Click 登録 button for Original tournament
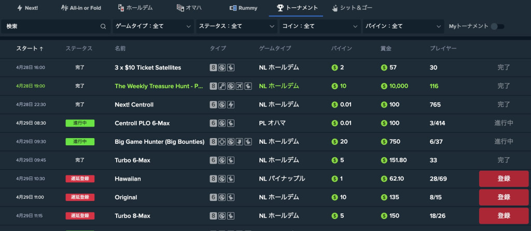The width and height of the screenshot is (531, 231). tap(504, 197)
